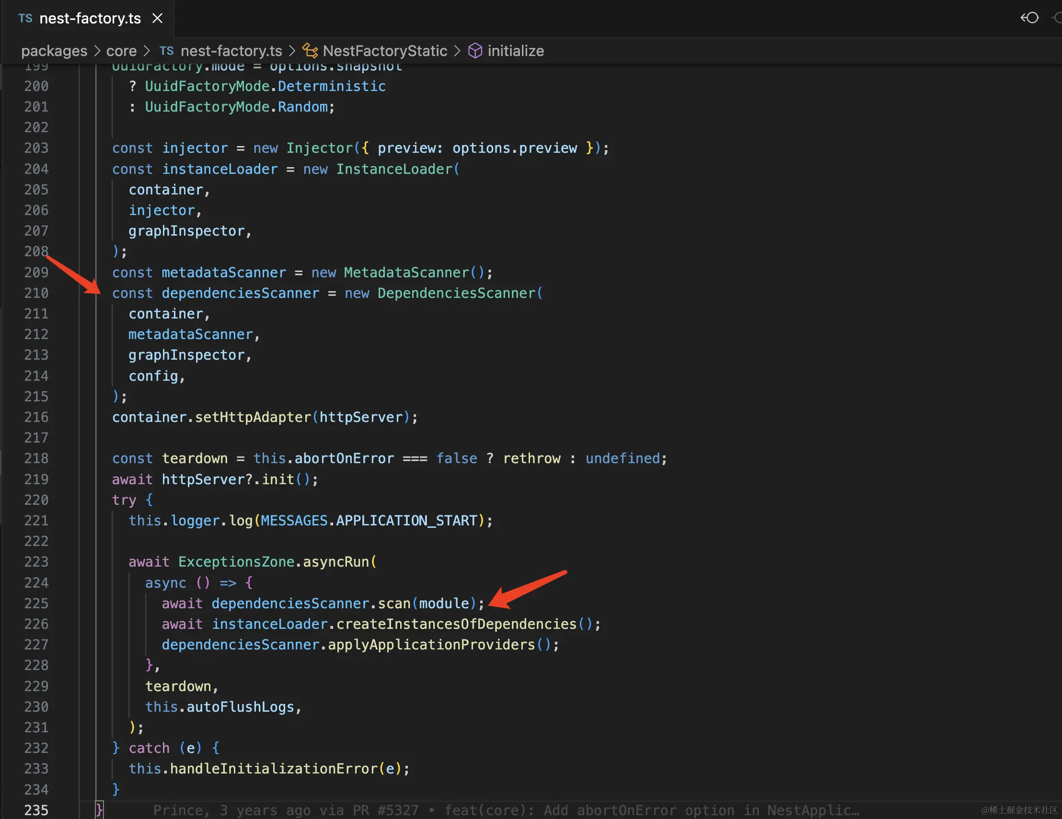1062x819 pixels.
Task: Click the chevron after packages breadcrumb
Action: coord(97,51)
